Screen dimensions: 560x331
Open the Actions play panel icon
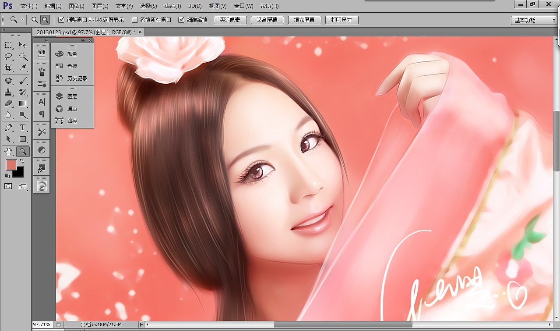coord(42,186)
